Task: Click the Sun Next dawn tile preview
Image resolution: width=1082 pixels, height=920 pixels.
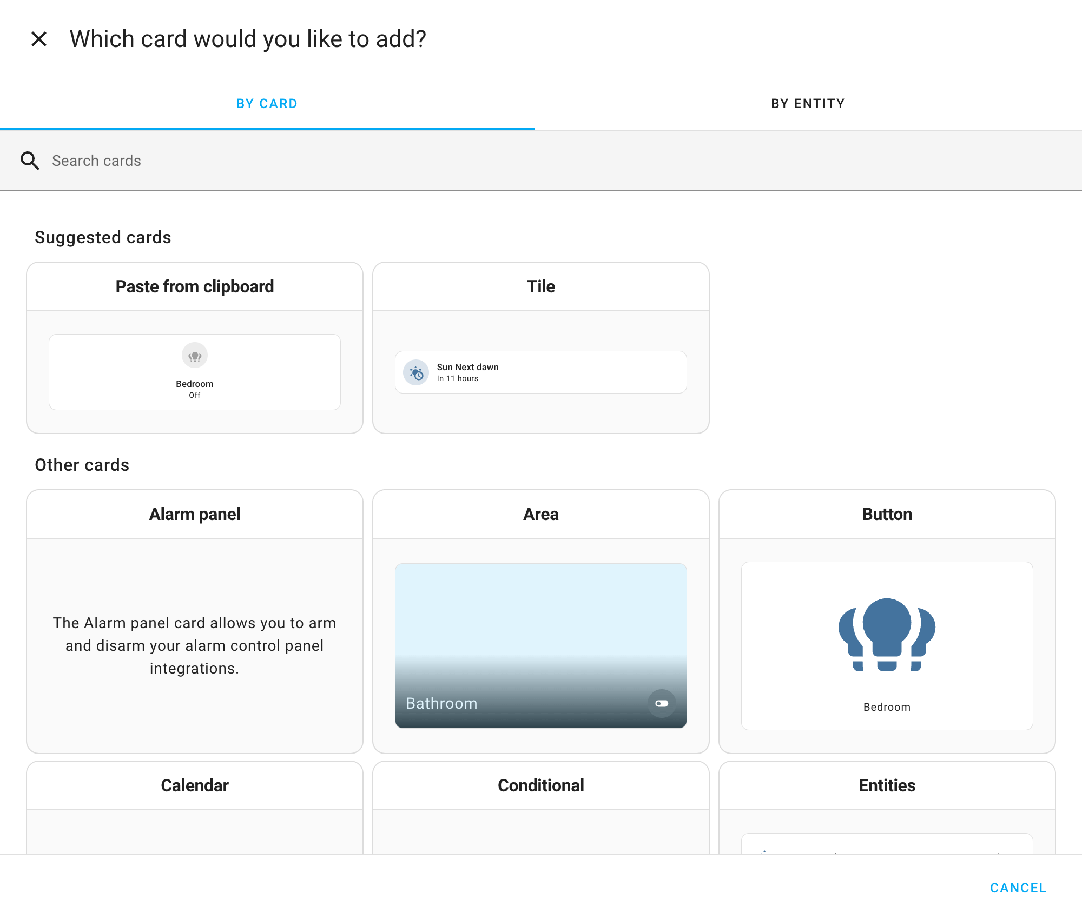Action: 541,372
